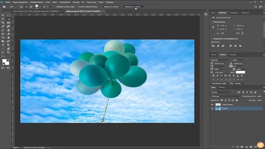265x149 pixels.
Task: Select the Type tool
Action: tap(3, 45)
